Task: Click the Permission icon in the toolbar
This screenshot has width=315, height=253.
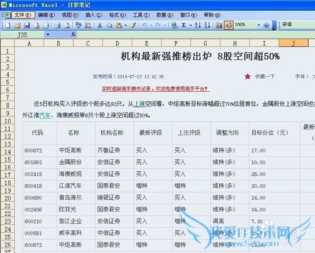Action: tap(37, 25)
